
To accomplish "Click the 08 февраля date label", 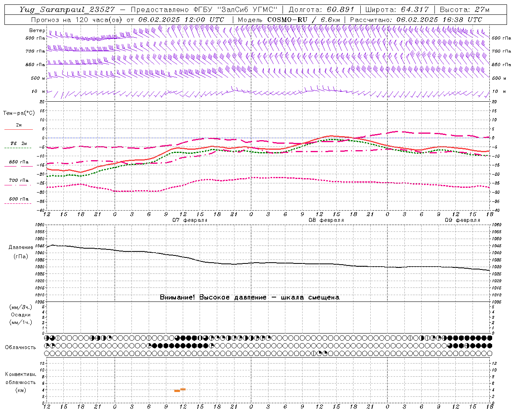I will [x=326, y=220].
